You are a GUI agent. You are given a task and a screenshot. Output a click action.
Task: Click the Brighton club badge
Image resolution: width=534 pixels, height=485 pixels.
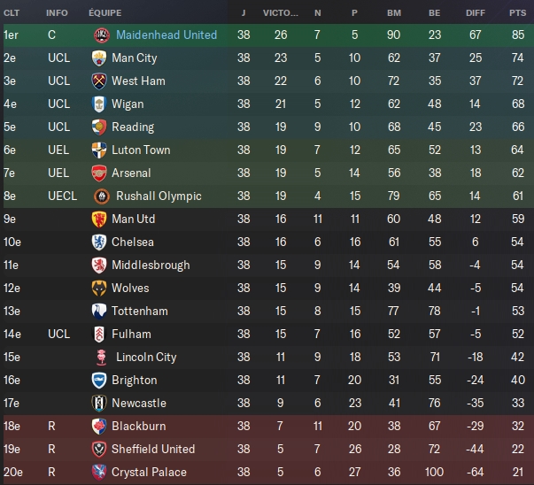99,381
